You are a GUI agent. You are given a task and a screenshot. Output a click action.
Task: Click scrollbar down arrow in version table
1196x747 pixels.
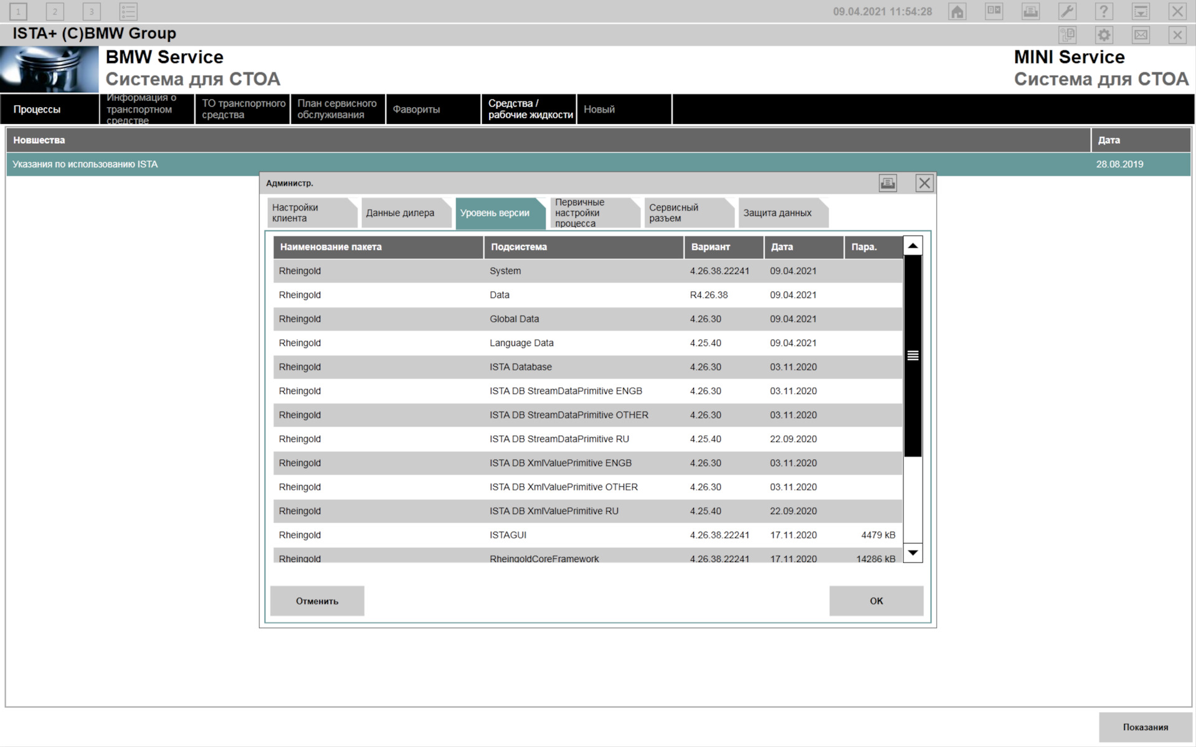point(913,553)
